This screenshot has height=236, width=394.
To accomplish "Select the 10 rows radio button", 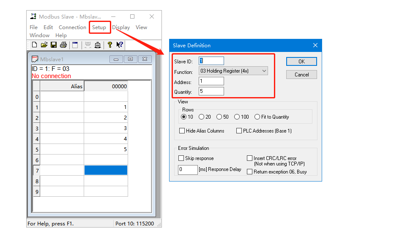I will point(183,117).
